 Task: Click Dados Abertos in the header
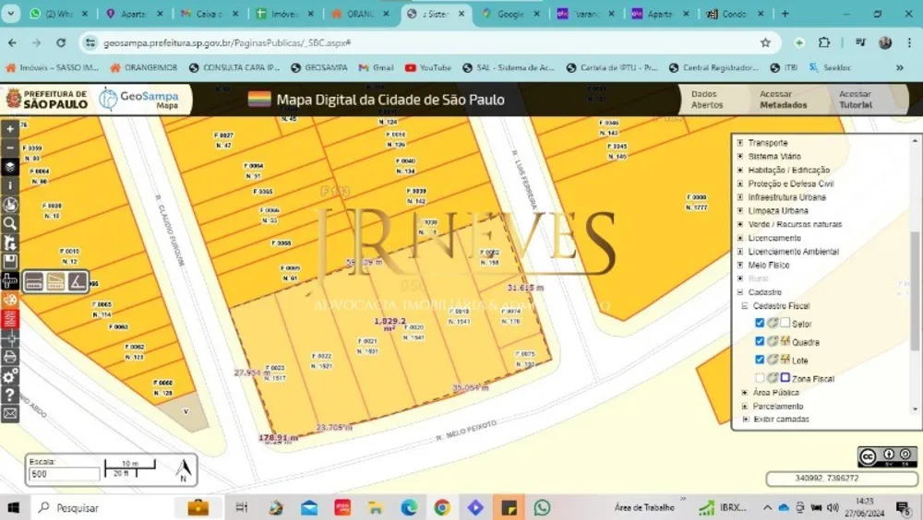point(706,100)
